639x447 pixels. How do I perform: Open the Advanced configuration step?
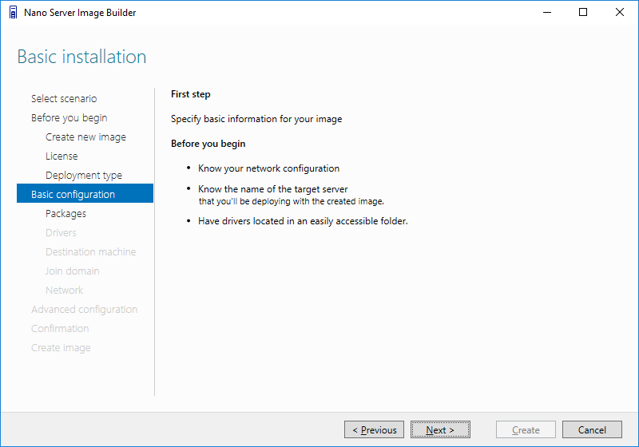click(x=84, y=309)
